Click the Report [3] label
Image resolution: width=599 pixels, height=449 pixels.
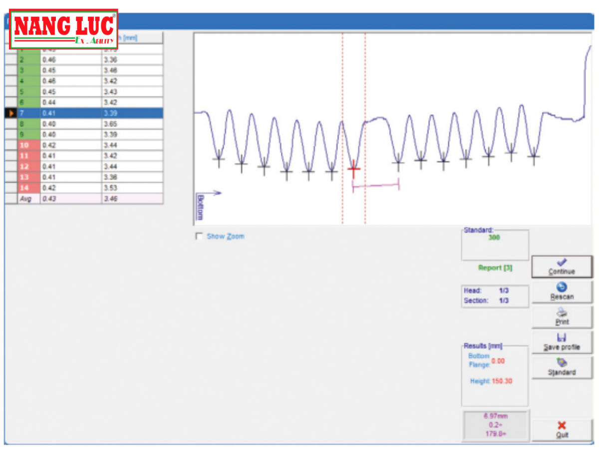click(495, 268)
